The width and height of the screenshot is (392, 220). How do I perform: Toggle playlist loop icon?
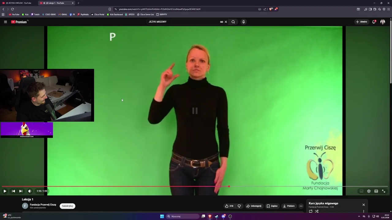pyautogui.click(x=311, y=211)
